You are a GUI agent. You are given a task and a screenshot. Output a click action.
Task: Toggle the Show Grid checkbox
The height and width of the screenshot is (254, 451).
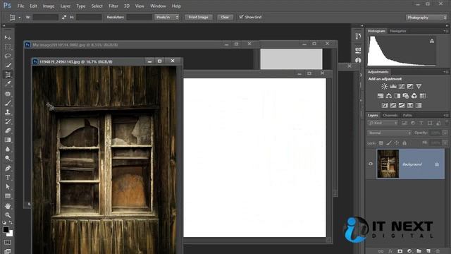(x=241, y=17)
